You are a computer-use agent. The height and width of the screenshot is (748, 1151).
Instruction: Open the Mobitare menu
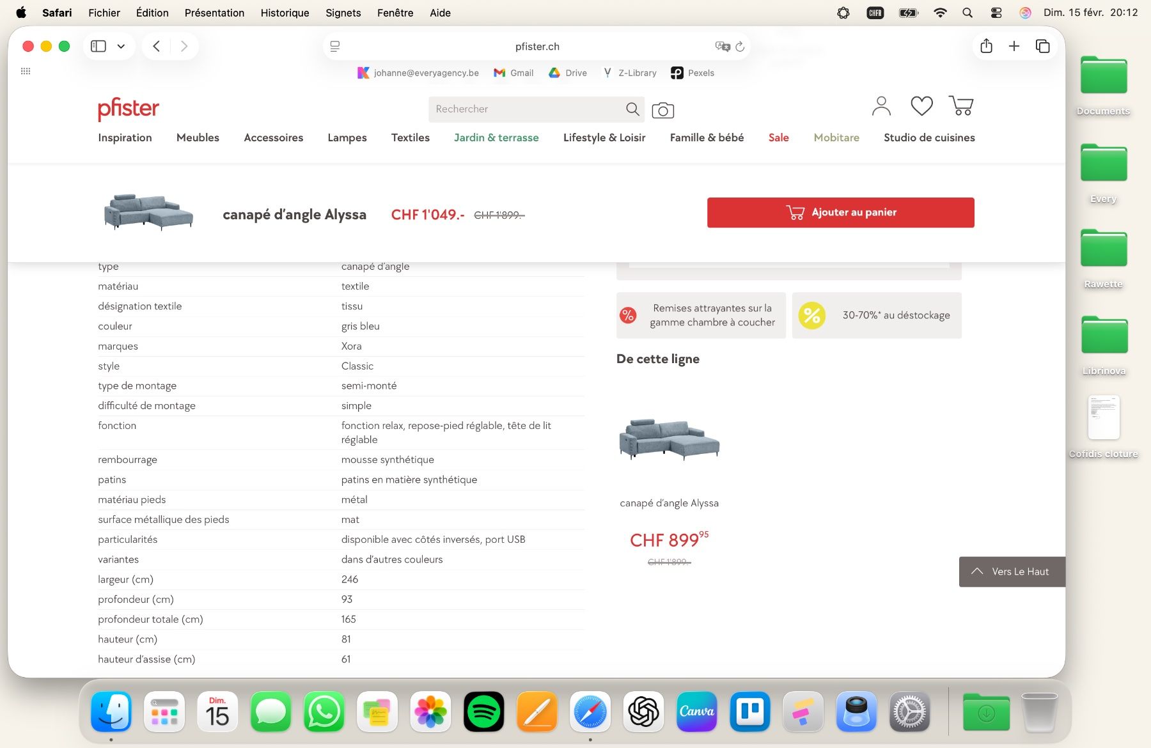coord(836,137)
